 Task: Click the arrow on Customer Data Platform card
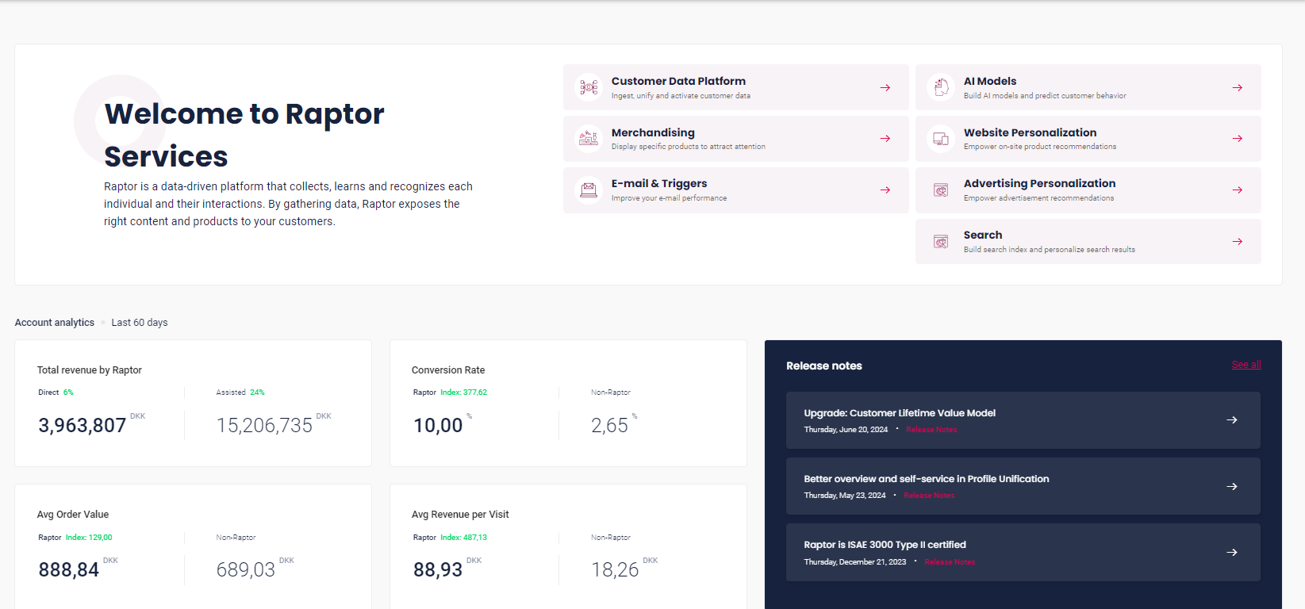point(885,87)
